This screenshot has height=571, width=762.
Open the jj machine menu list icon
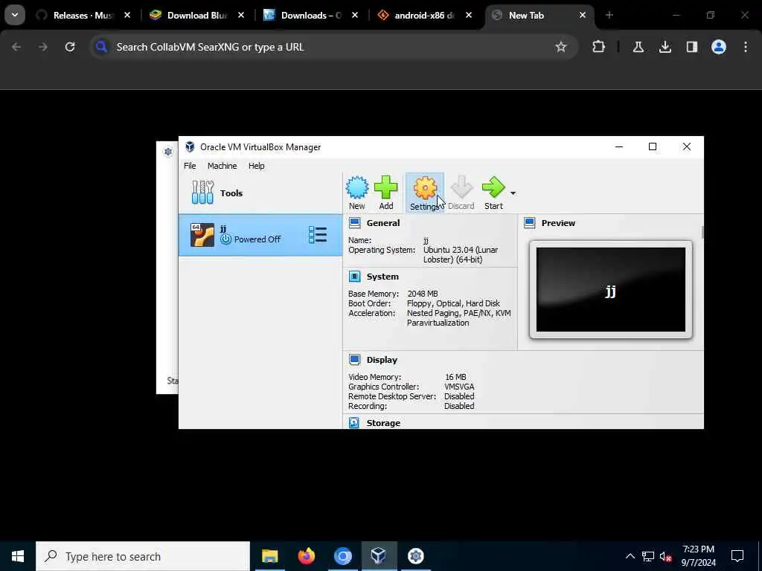click(x=317, y=235)
